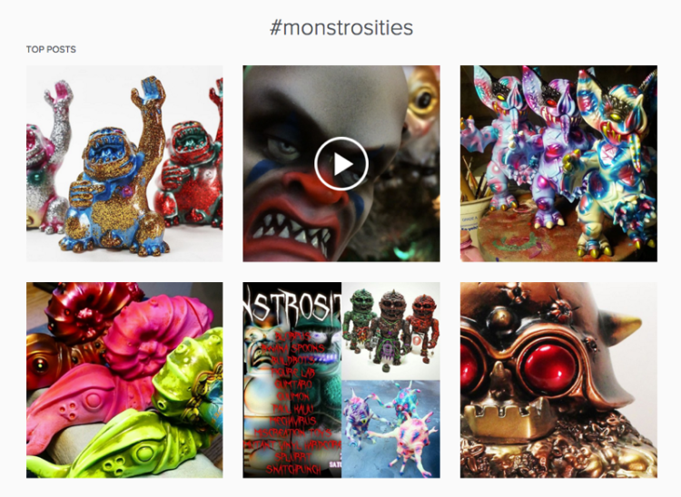Click the TOP POSTS section label
The width and height of the screenshot is (681, 497).
click(x=51, y=50)
